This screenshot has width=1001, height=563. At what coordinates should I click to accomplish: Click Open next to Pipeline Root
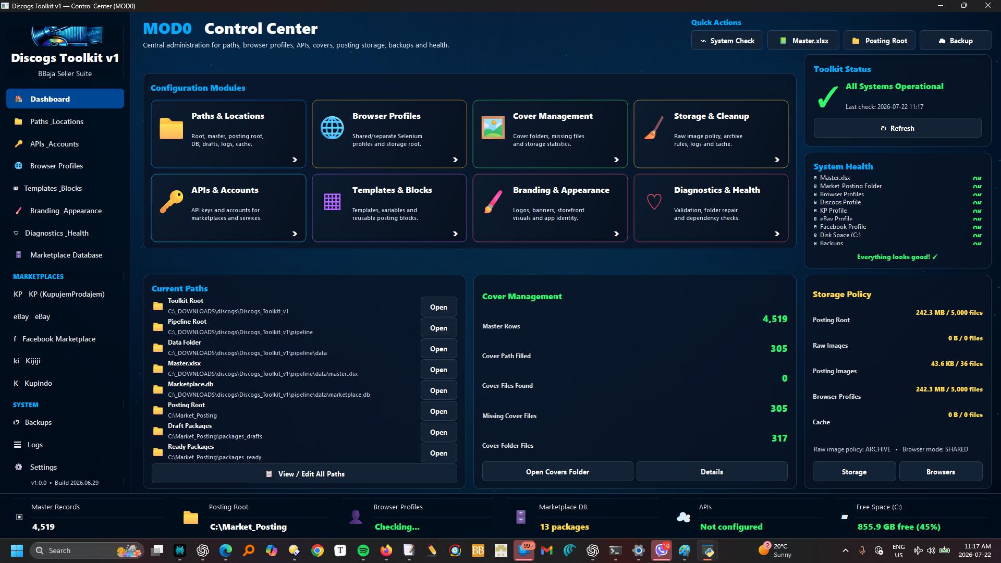pyautogui.click(x=438, y=328)
